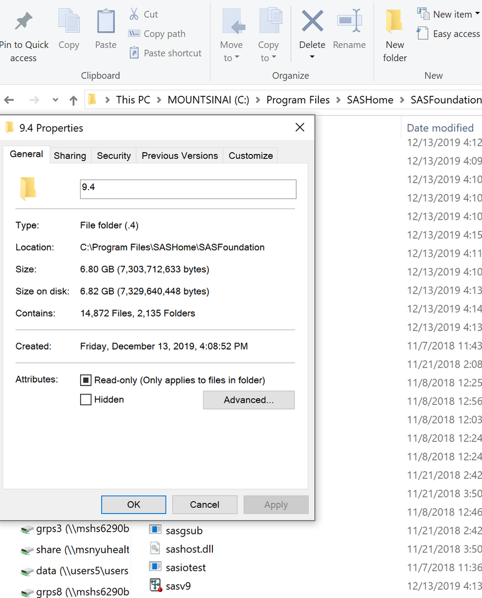
Task: Click the Easy access icon
Action: (x=423, y=33)
